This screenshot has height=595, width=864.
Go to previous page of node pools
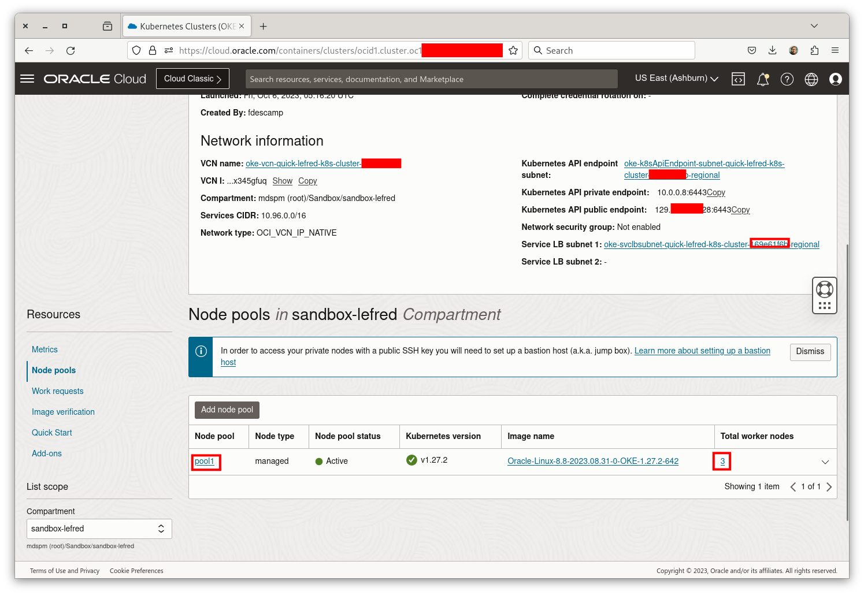(793, 487)
